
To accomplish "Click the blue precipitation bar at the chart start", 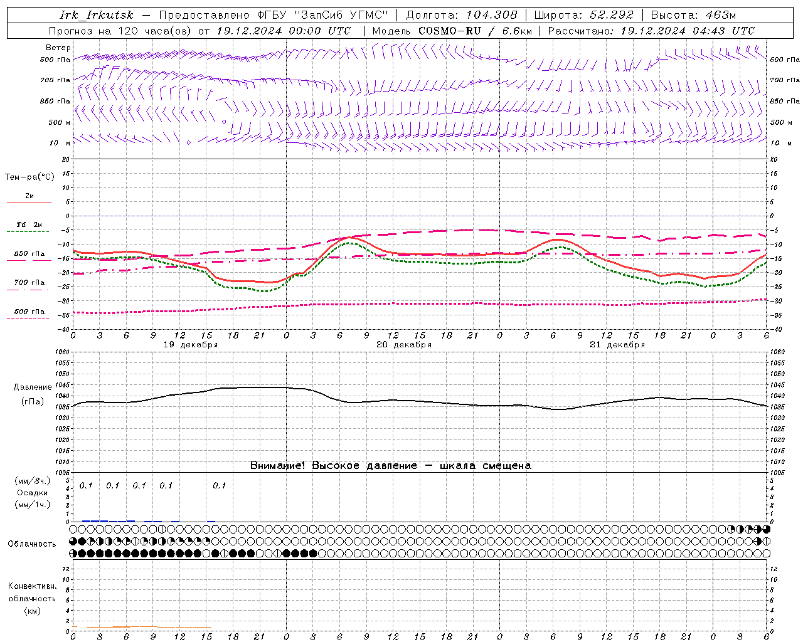I will (x=95, y=520).
